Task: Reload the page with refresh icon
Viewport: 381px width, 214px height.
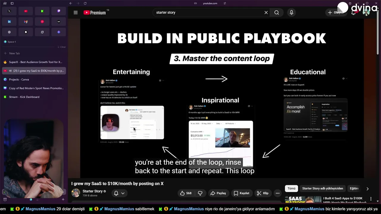Action: pos(85,3)
